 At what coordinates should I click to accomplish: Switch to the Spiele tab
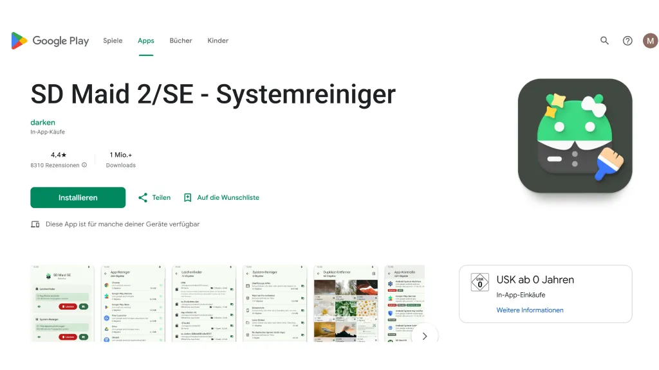click(x=113, y=40)
